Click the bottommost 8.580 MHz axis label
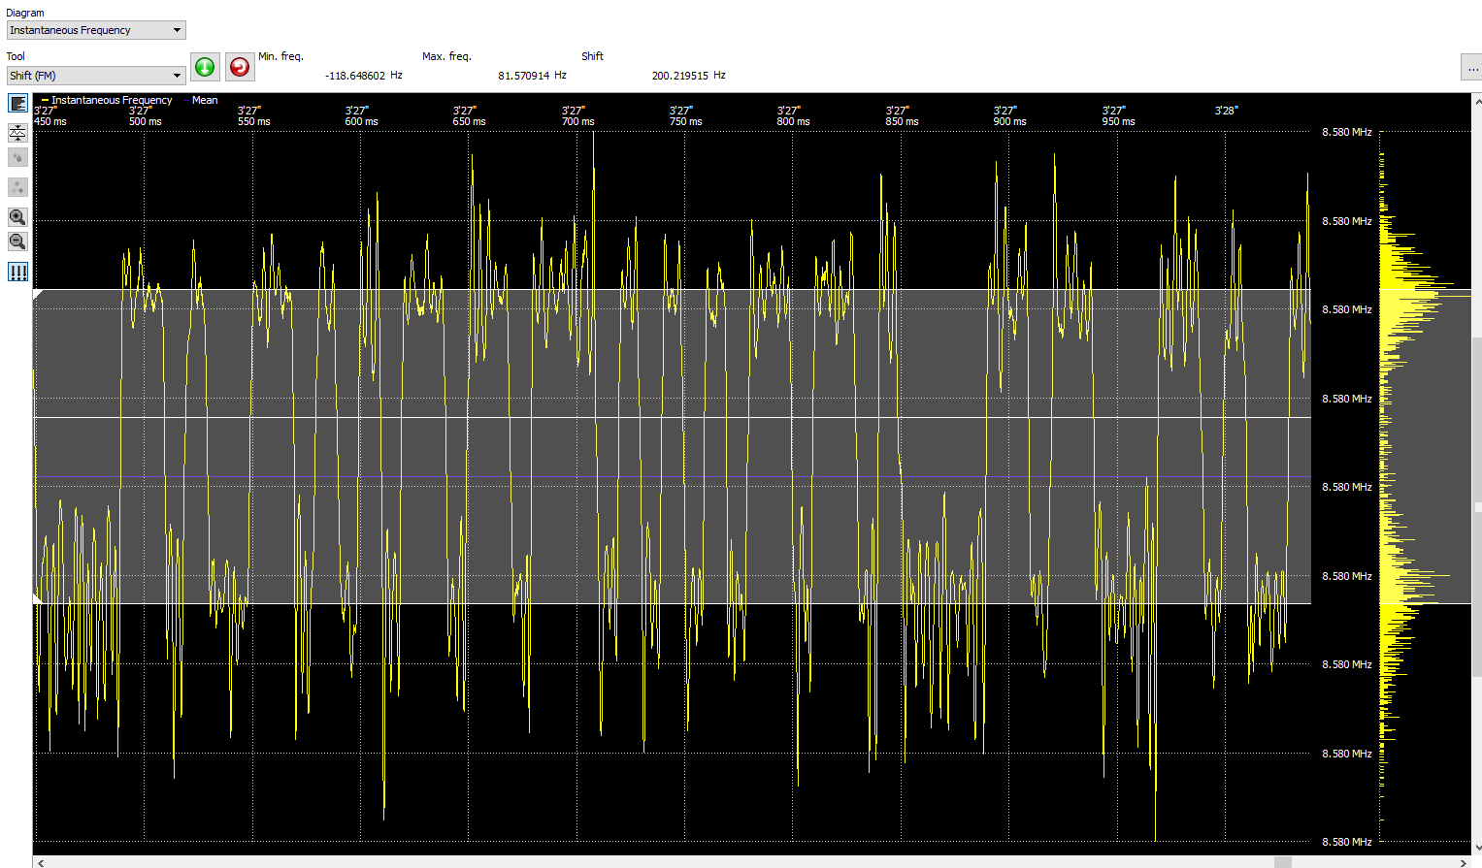 click(1346, 842)
